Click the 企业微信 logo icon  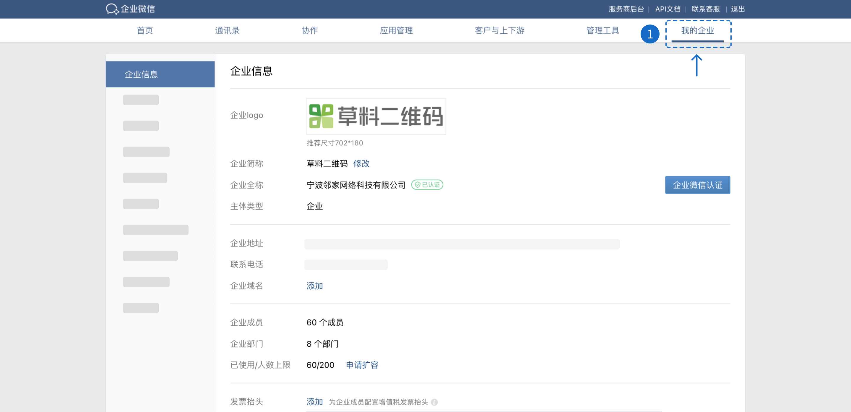coord(112,9)
